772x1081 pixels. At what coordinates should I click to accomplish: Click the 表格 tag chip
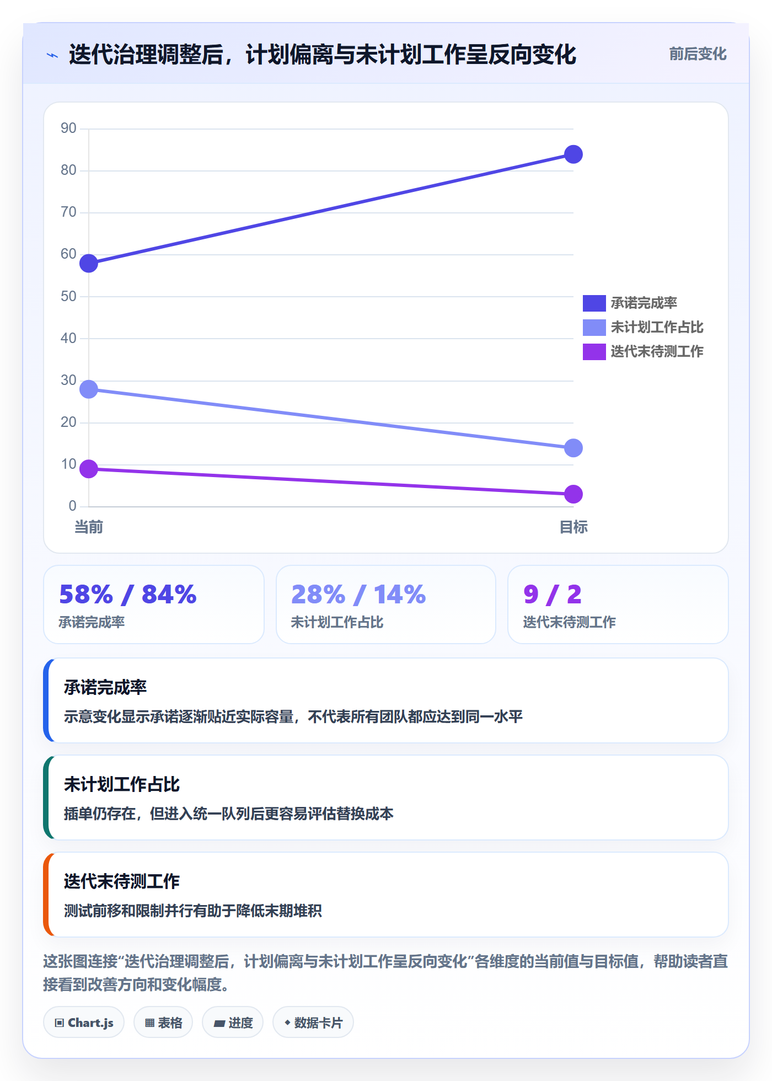pyautogui.click(x=163, y=1023)
